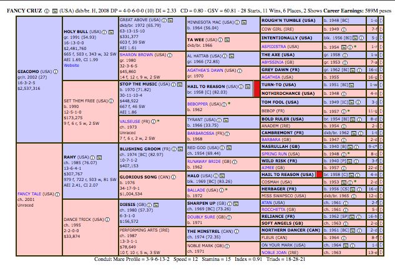The image size is (395, 269).
Task: Open the ASPIDISTRA horse link
Action: (x=273, y=47)
